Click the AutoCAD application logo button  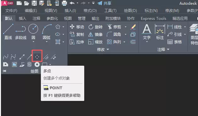tap(8, 3)
